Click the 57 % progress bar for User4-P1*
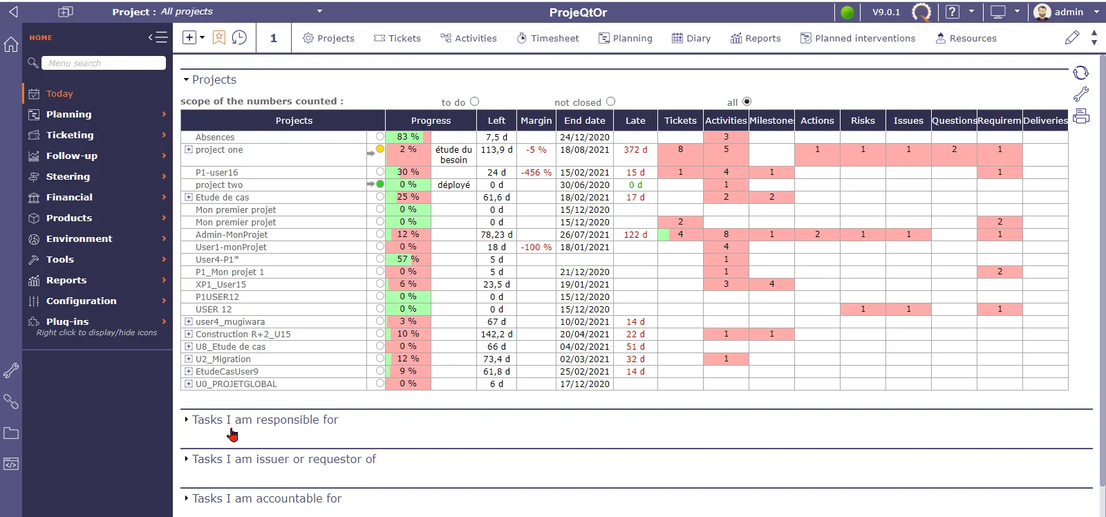The height and width of the screenshot is (517, 1106). [x=408, y=259]
